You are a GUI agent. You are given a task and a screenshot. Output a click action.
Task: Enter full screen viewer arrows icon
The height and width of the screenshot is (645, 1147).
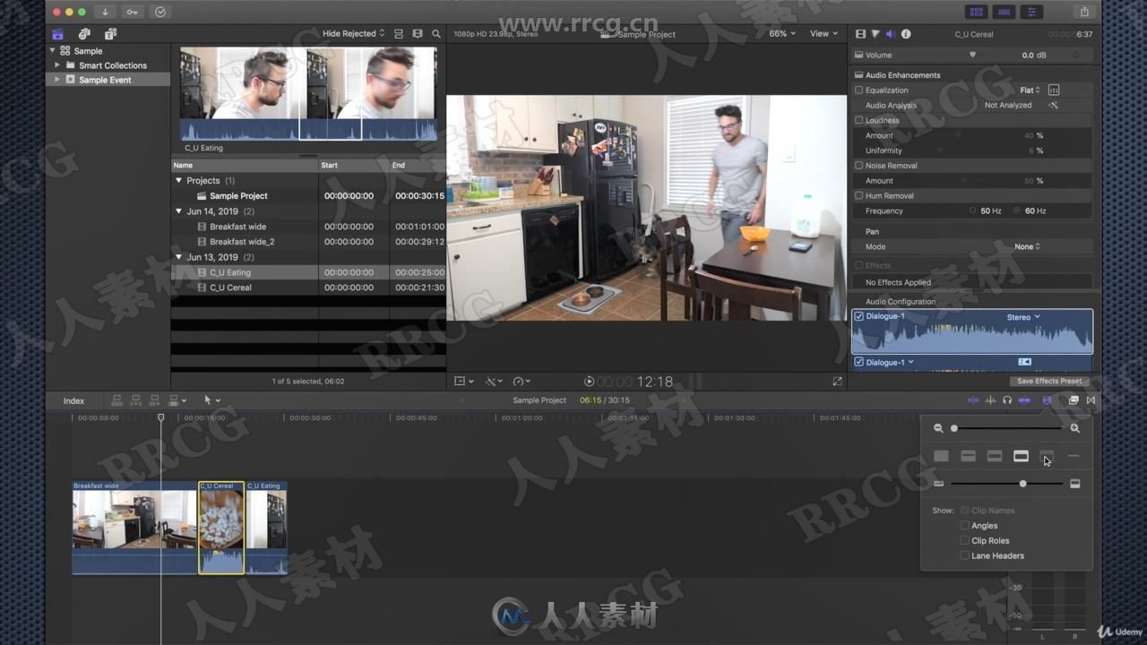837,381
